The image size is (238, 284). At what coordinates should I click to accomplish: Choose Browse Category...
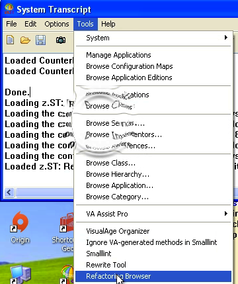point(153,197)
